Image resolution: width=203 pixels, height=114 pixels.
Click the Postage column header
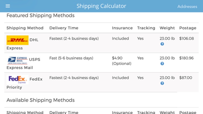point(188,28)
